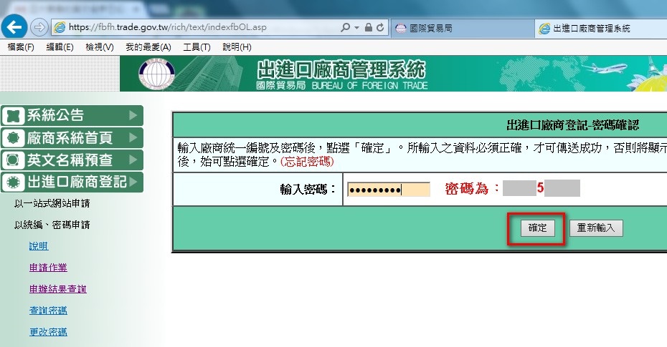The width and height of the screenshot is (667, 347).
Task: Open the 申請作業 link
Action: [x=48, y=268]
